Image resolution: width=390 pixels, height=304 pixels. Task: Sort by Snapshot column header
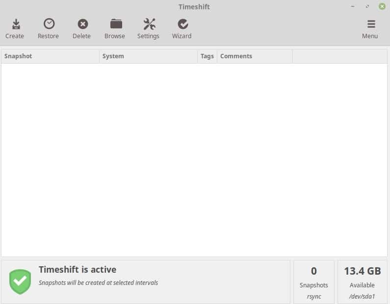click(50, 56)
